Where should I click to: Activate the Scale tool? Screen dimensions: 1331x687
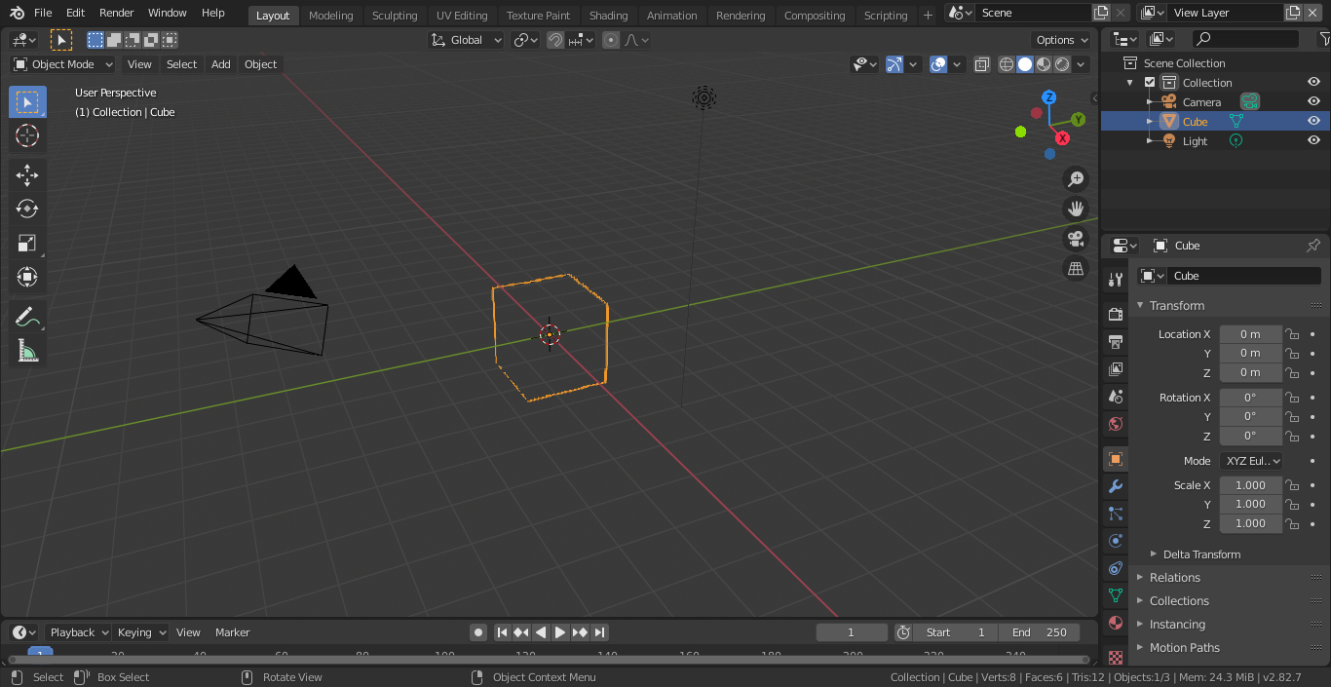[27, 244]
